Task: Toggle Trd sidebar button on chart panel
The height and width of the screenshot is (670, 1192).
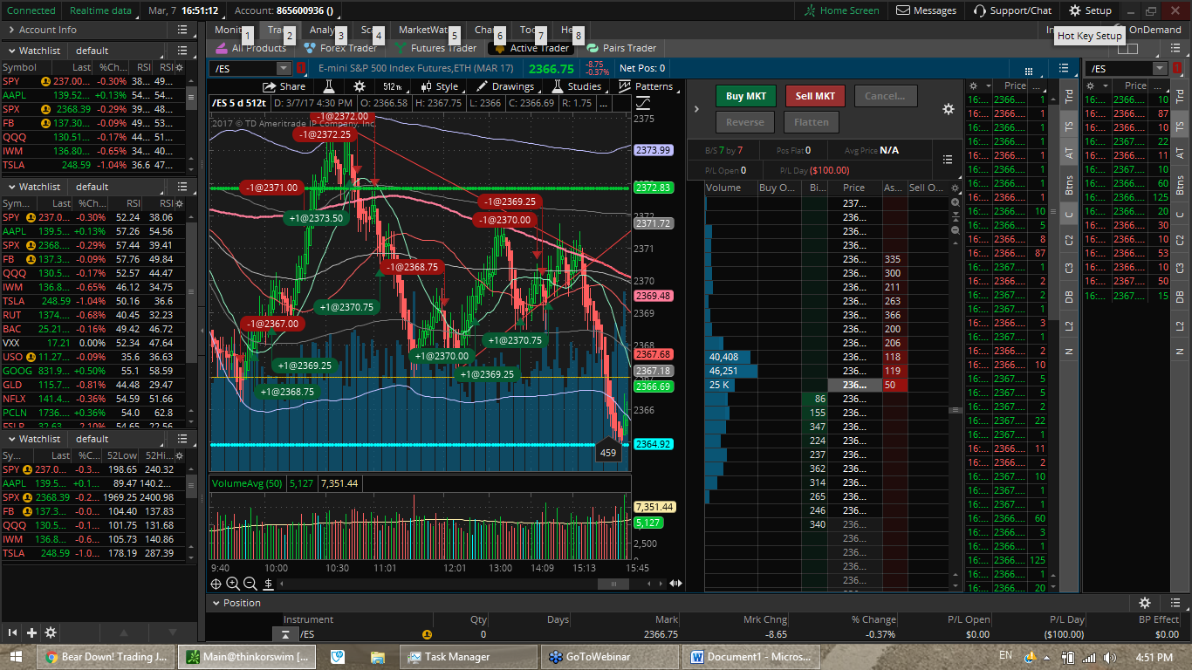Action: point(1069,96)
